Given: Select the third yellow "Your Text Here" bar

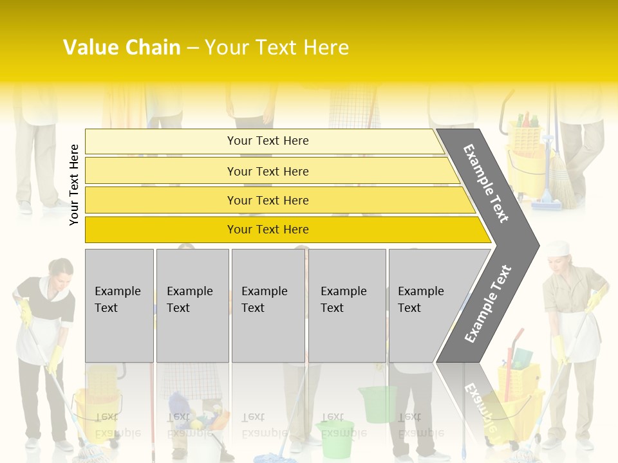Looking at the screenshot, I should tap(267, 200).
